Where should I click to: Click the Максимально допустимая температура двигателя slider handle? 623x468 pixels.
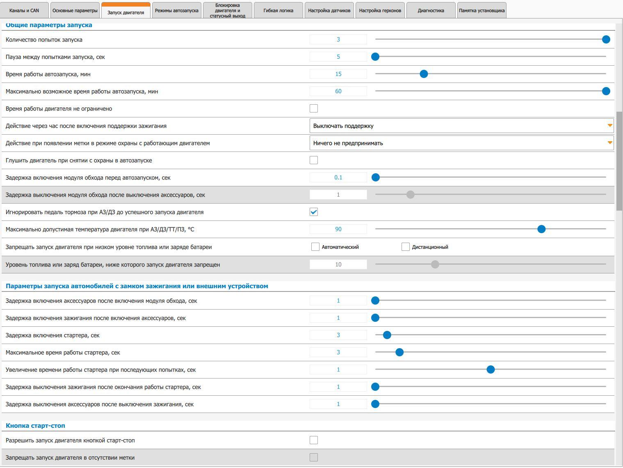click(541, 229)
